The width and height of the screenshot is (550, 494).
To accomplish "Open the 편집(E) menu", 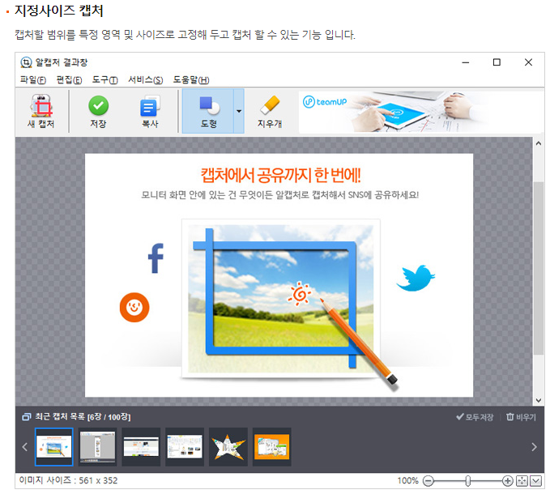I will pos(69,80).
